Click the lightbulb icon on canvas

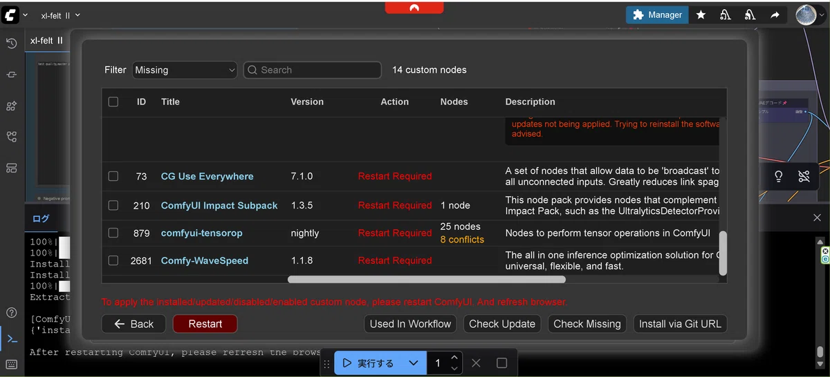coord(778,177)
